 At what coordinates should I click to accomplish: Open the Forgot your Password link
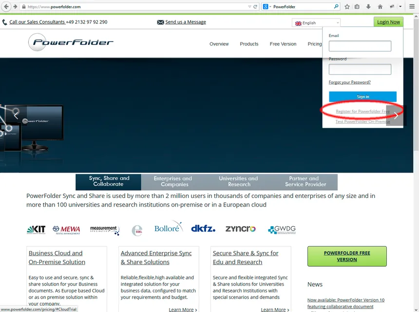pos(349,82)
